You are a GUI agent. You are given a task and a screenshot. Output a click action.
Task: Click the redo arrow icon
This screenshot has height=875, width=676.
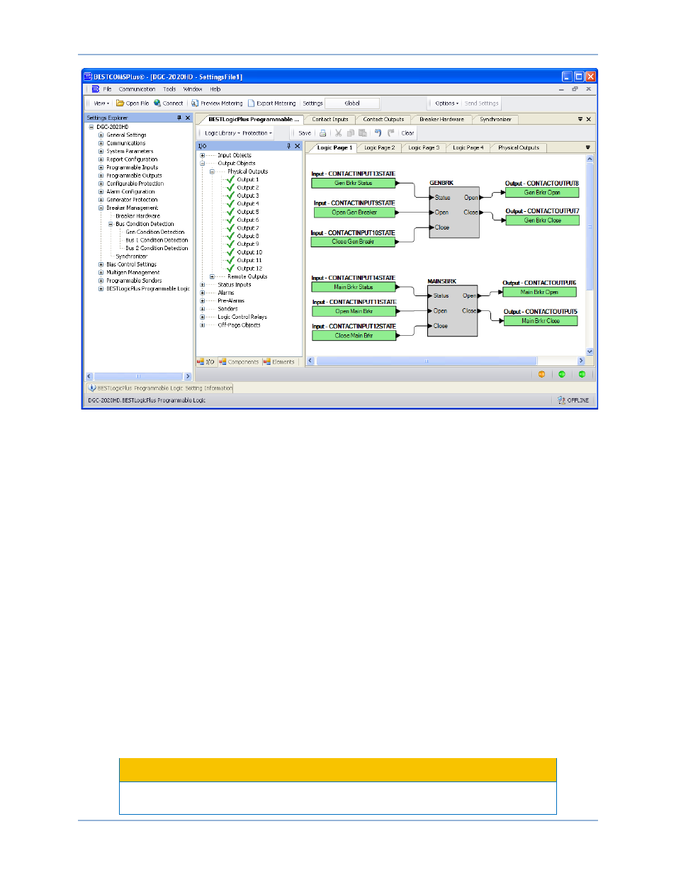point(390,133)
